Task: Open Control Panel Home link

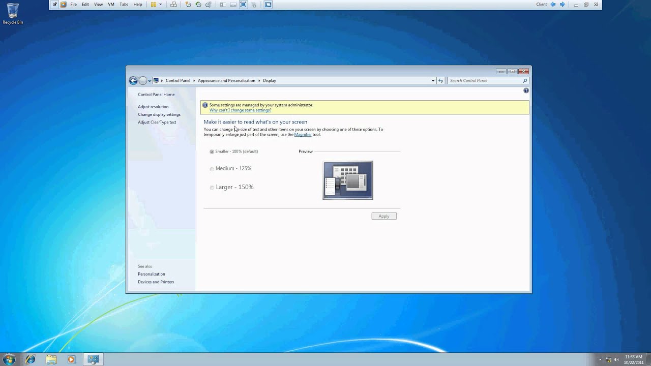Action: coord(156,95)
